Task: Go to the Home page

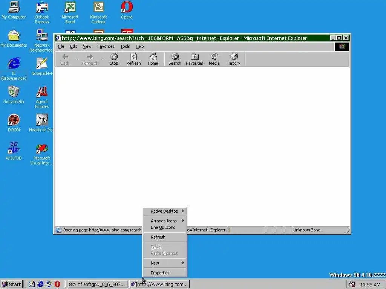Action: (153, 59)
